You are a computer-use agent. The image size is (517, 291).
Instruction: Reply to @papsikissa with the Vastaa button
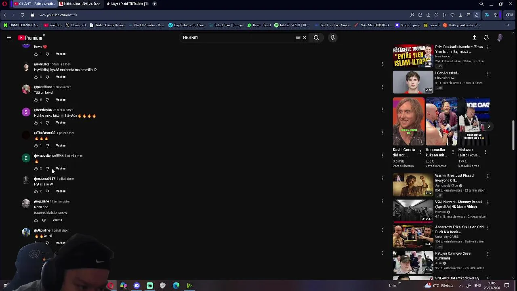coord(61,99)
